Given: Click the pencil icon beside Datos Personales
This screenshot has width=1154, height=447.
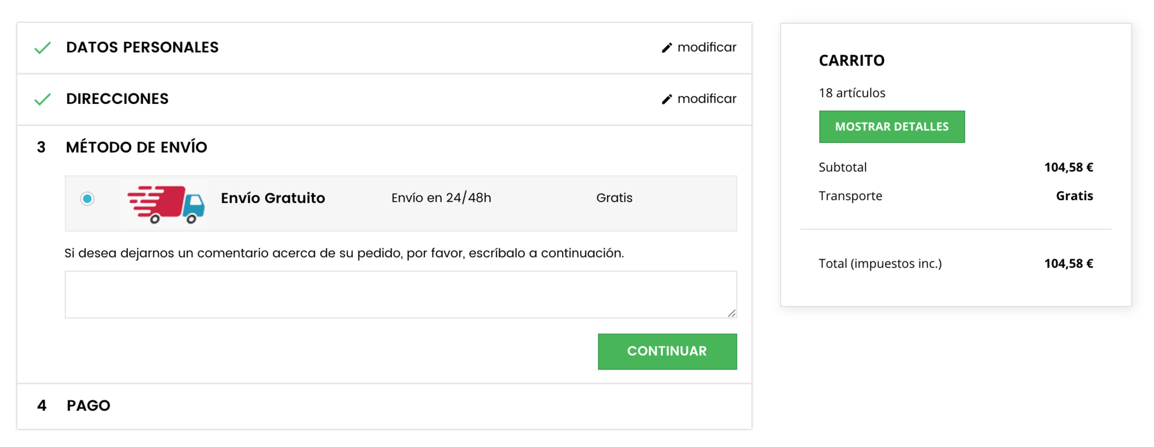Looking at the screenshot, I should [x=667, y=47].
